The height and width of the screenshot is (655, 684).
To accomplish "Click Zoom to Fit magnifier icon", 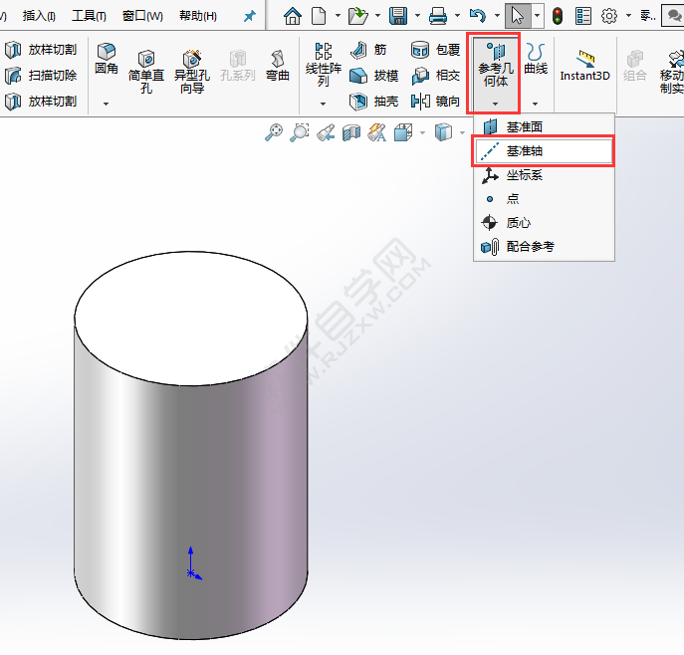I will tap(274, 132).
